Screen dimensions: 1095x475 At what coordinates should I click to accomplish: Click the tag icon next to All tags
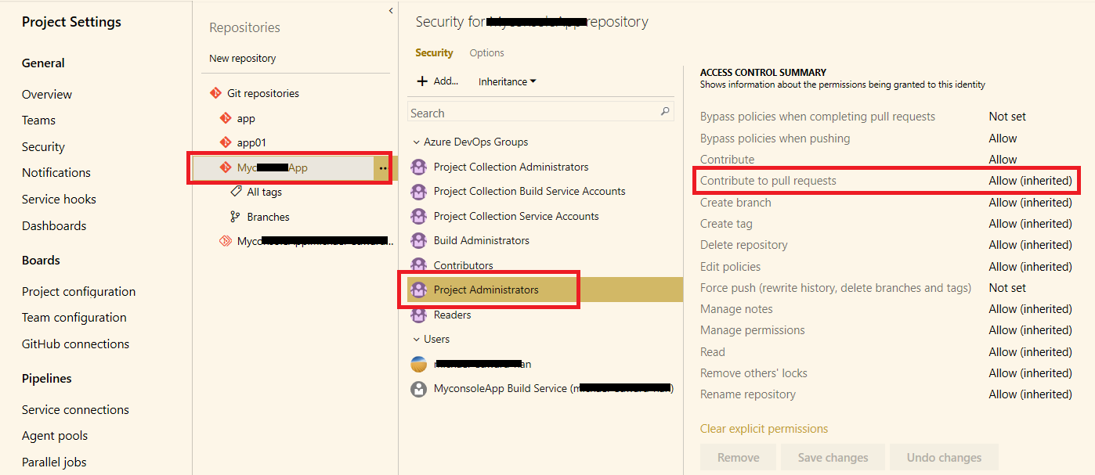pyautogui.click(x=236, y=191)
